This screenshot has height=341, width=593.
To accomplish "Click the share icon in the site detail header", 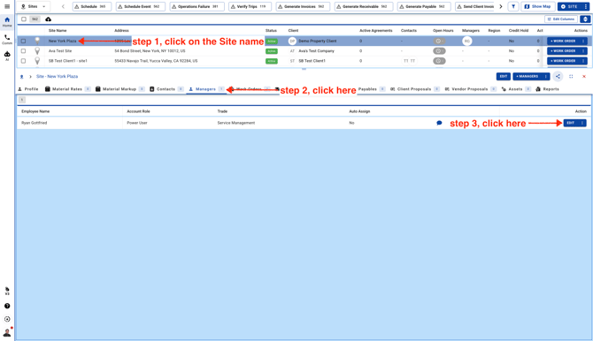I will [558, 76].
